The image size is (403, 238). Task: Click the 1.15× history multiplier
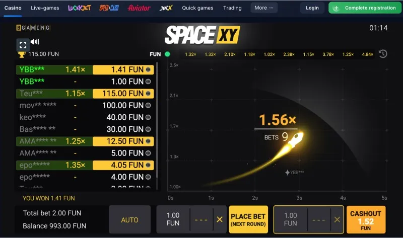click(308, 54)
